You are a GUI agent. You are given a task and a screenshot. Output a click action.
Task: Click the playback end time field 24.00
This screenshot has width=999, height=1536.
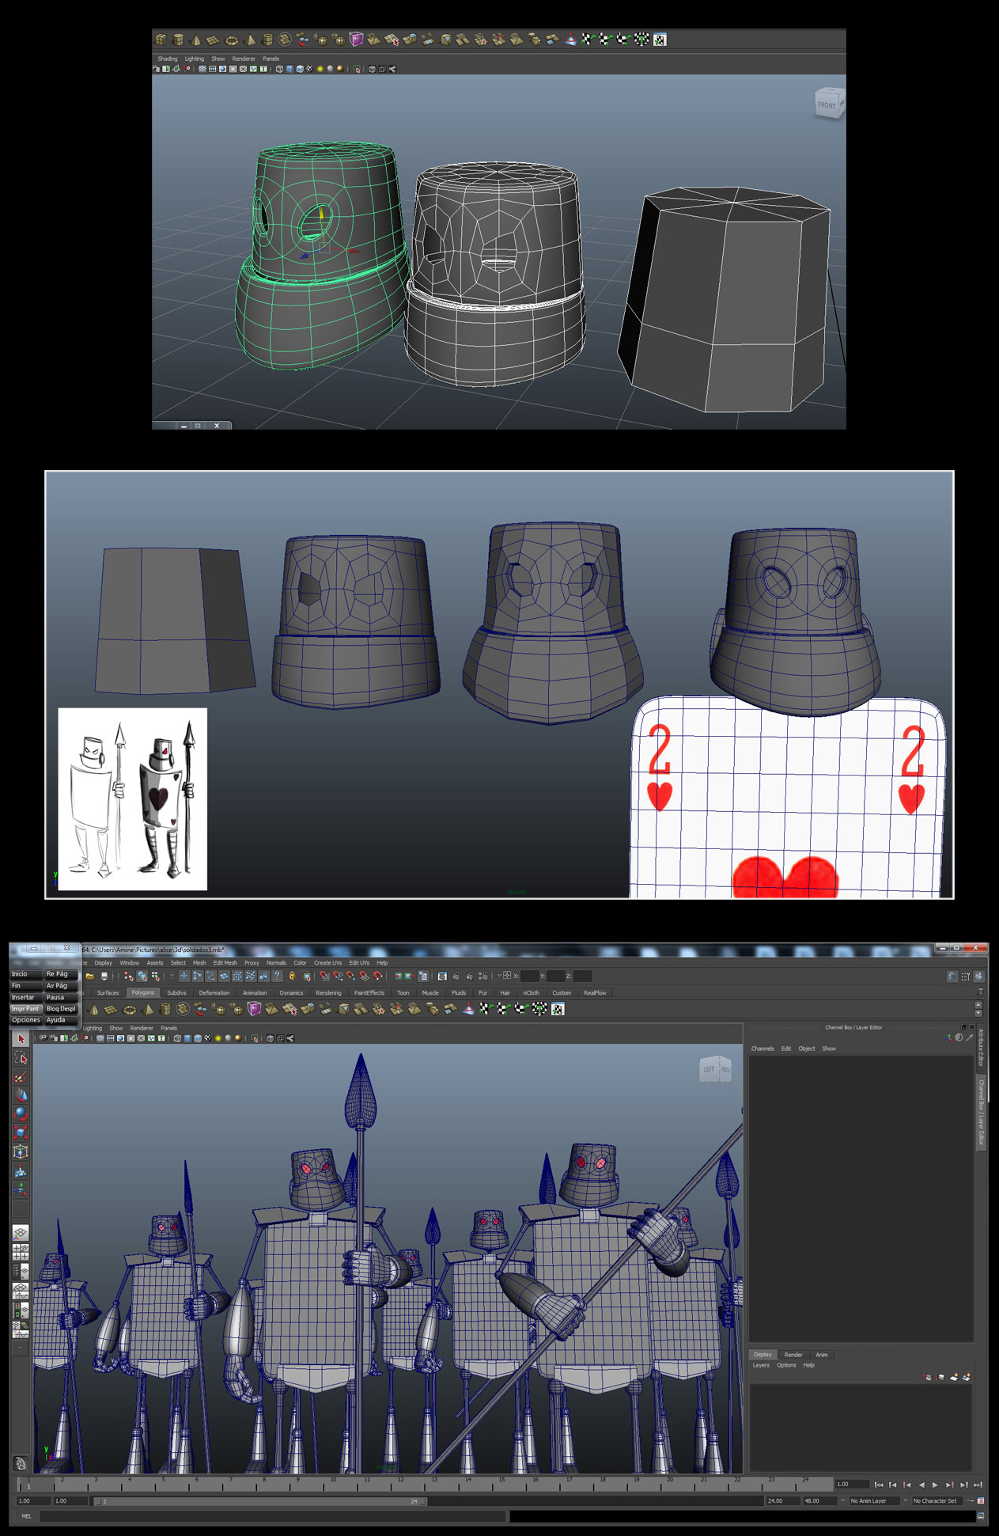(x=782, y=1500)
